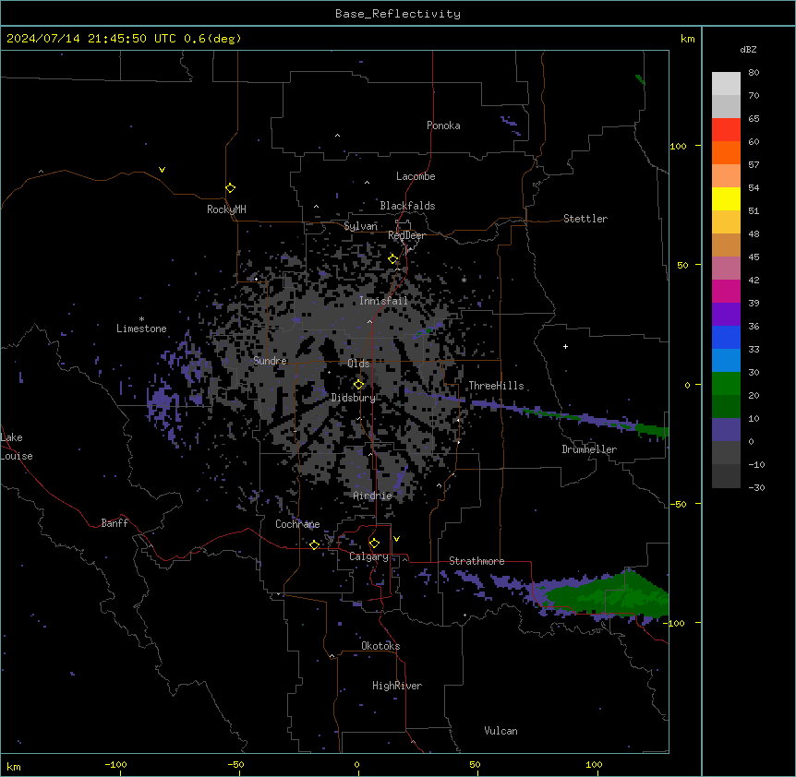Click the yellow diamond marker above Calgary label
Screen dimensions: 796x777
pyautogui.click(x=374, y=544)
